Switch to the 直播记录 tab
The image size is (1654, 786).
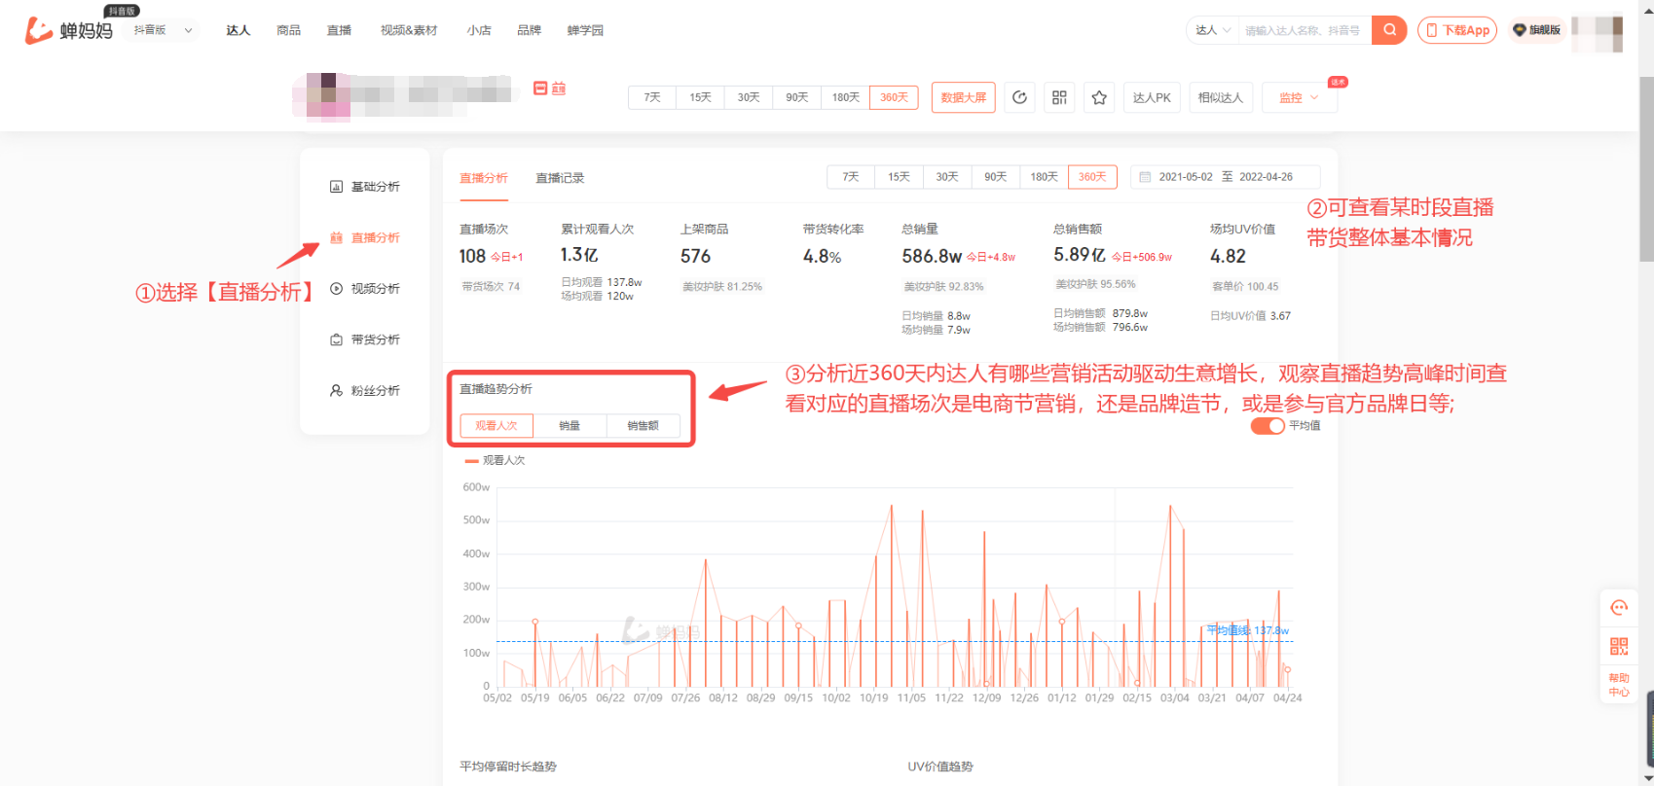tap(560, 178)
